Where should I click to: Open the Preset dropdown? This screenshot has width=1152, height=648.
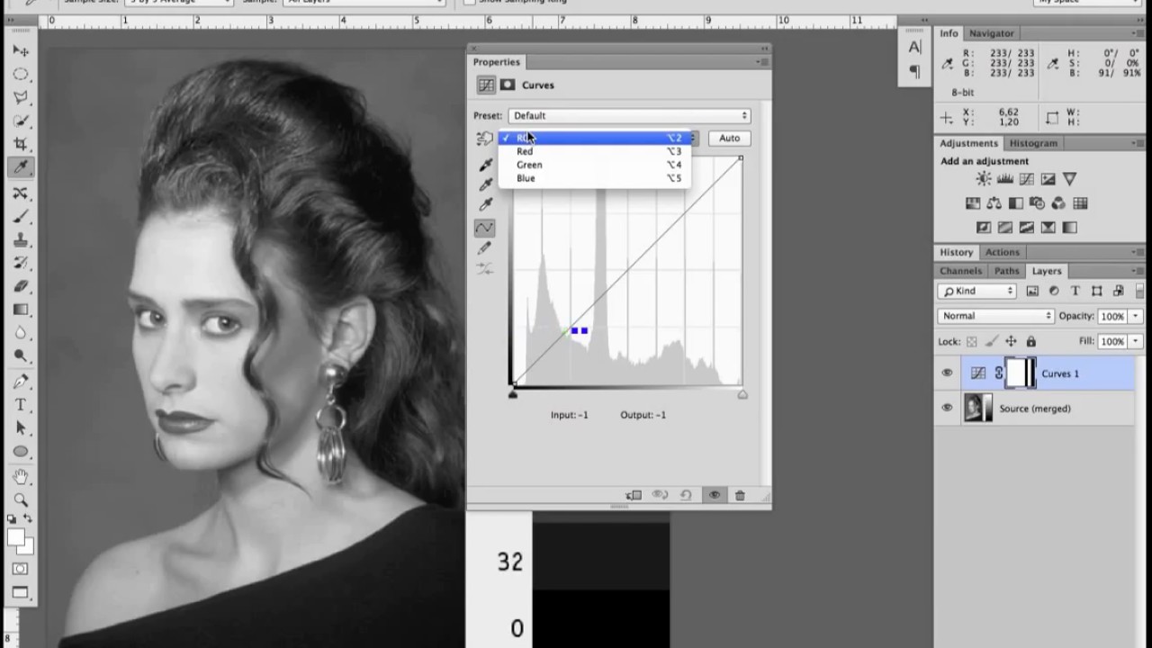pos(629,115)
